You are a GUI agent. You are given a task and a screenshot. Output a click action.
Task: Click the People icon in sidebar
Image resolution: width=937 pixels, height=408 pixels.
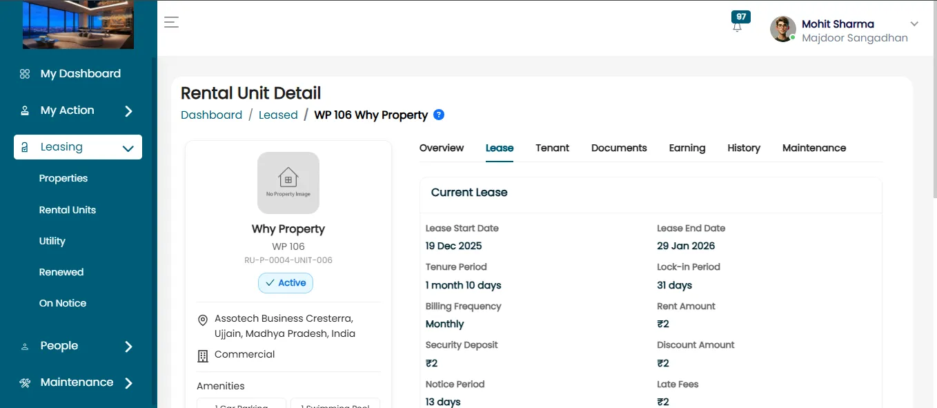pos(25,347)
